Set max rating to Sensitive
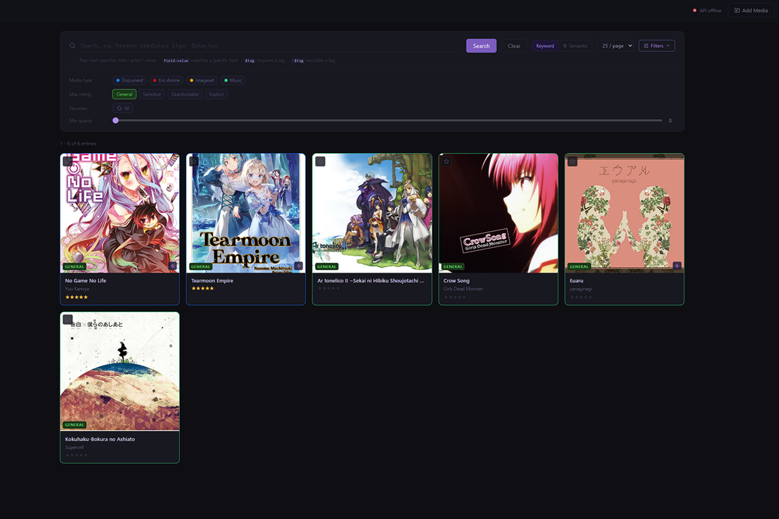Viewport: 779px width, 519px height. [152, 94]
